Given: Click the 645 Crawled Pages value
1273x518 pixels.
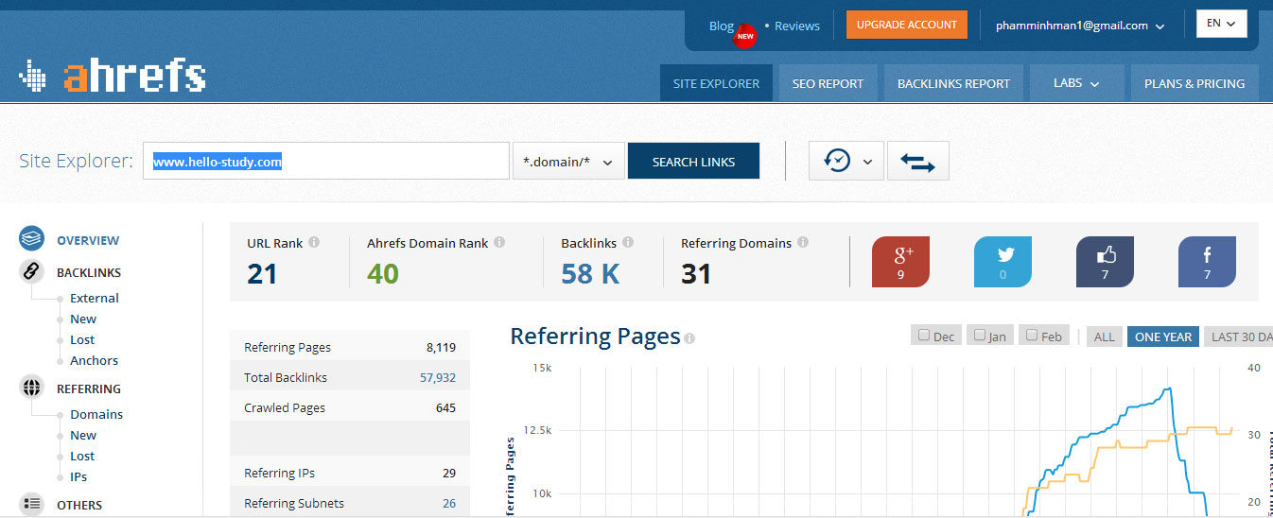Looking at the screenshot, I should tap(445, 407).
